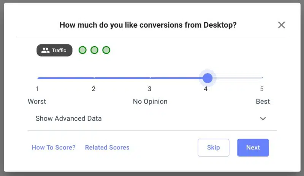Open the Related Scores link
Viewport: 304px width, 176px height.
point(107,148)
